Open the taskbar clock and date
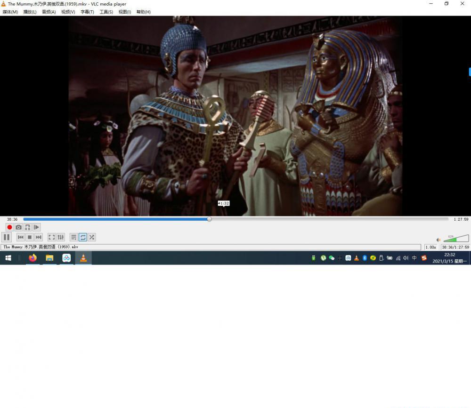 coord(450,258)
